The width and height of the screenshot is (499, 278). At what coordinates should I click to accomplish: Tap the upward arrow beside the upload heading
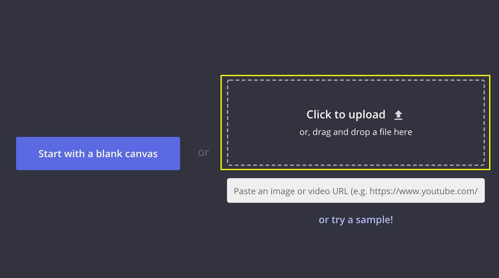pos(398,115)
